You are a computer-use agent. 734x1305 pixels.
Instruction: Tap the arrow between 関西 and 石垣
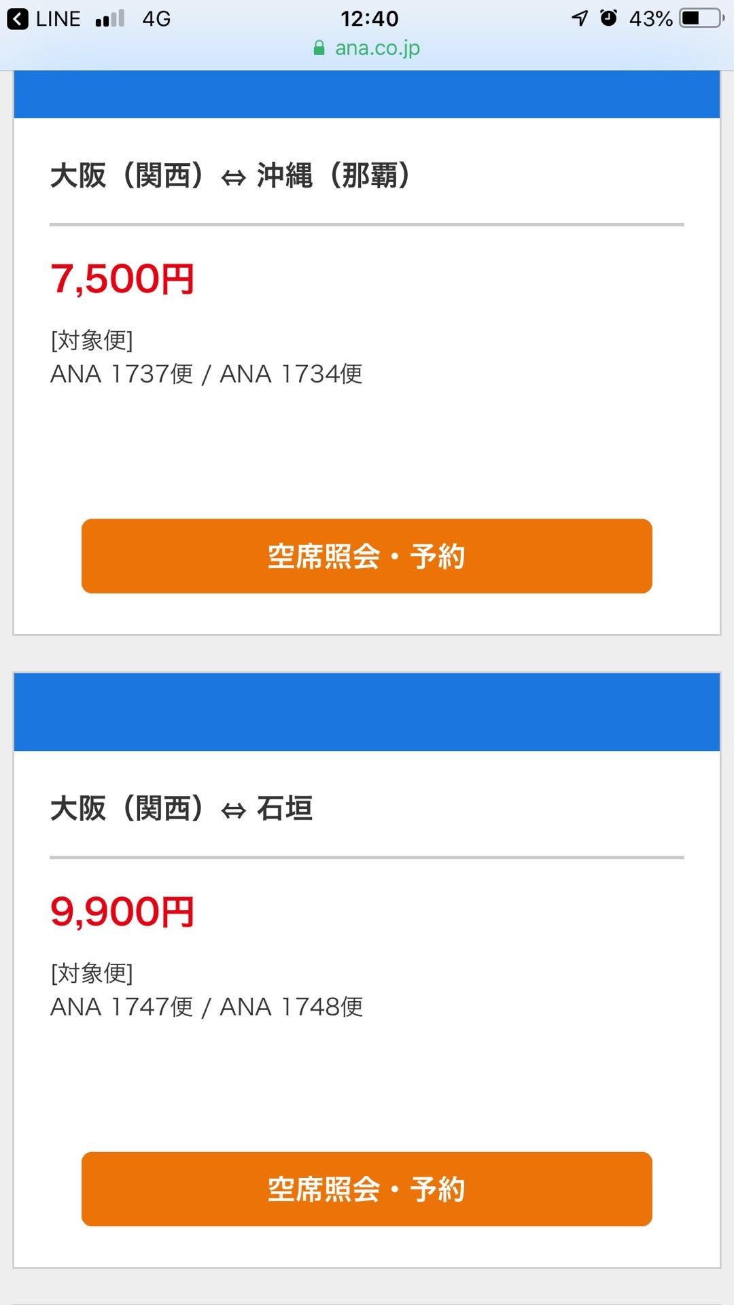point(233,811)
